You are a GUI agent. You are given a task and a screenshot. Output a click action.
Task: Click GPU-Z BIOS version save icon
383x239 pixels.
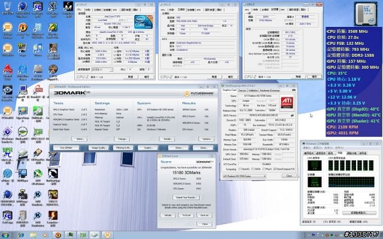[x=292, y=115]
